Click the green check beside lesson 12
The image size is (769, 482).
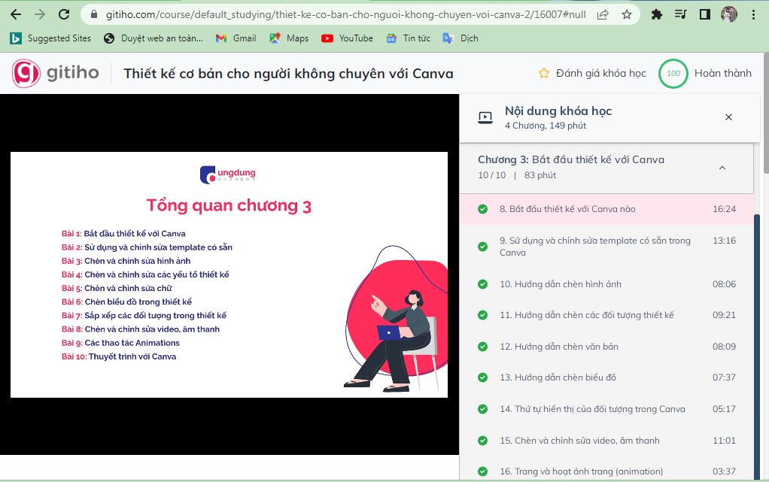pyautogui.click(x=482, y=346)
